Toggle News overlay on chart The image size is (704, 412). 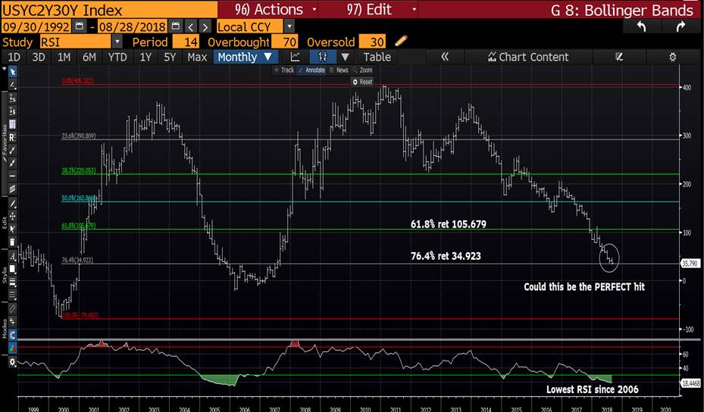point(339,70)
